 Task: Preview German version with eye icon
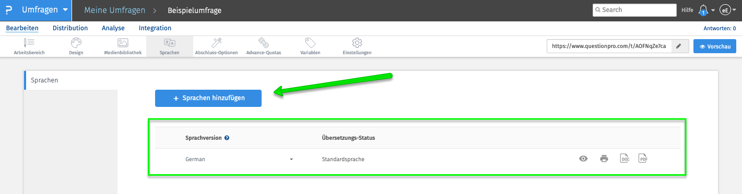(x=584, y=159)
